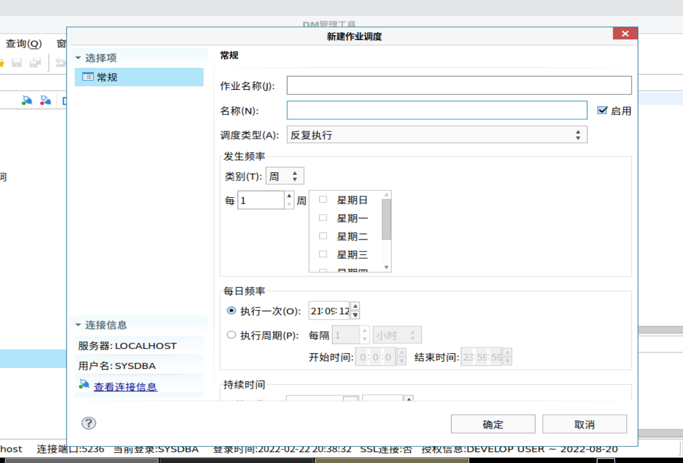
Task: Click 当前登录:SYSDBA in the status bar
Action: [156, 449]
